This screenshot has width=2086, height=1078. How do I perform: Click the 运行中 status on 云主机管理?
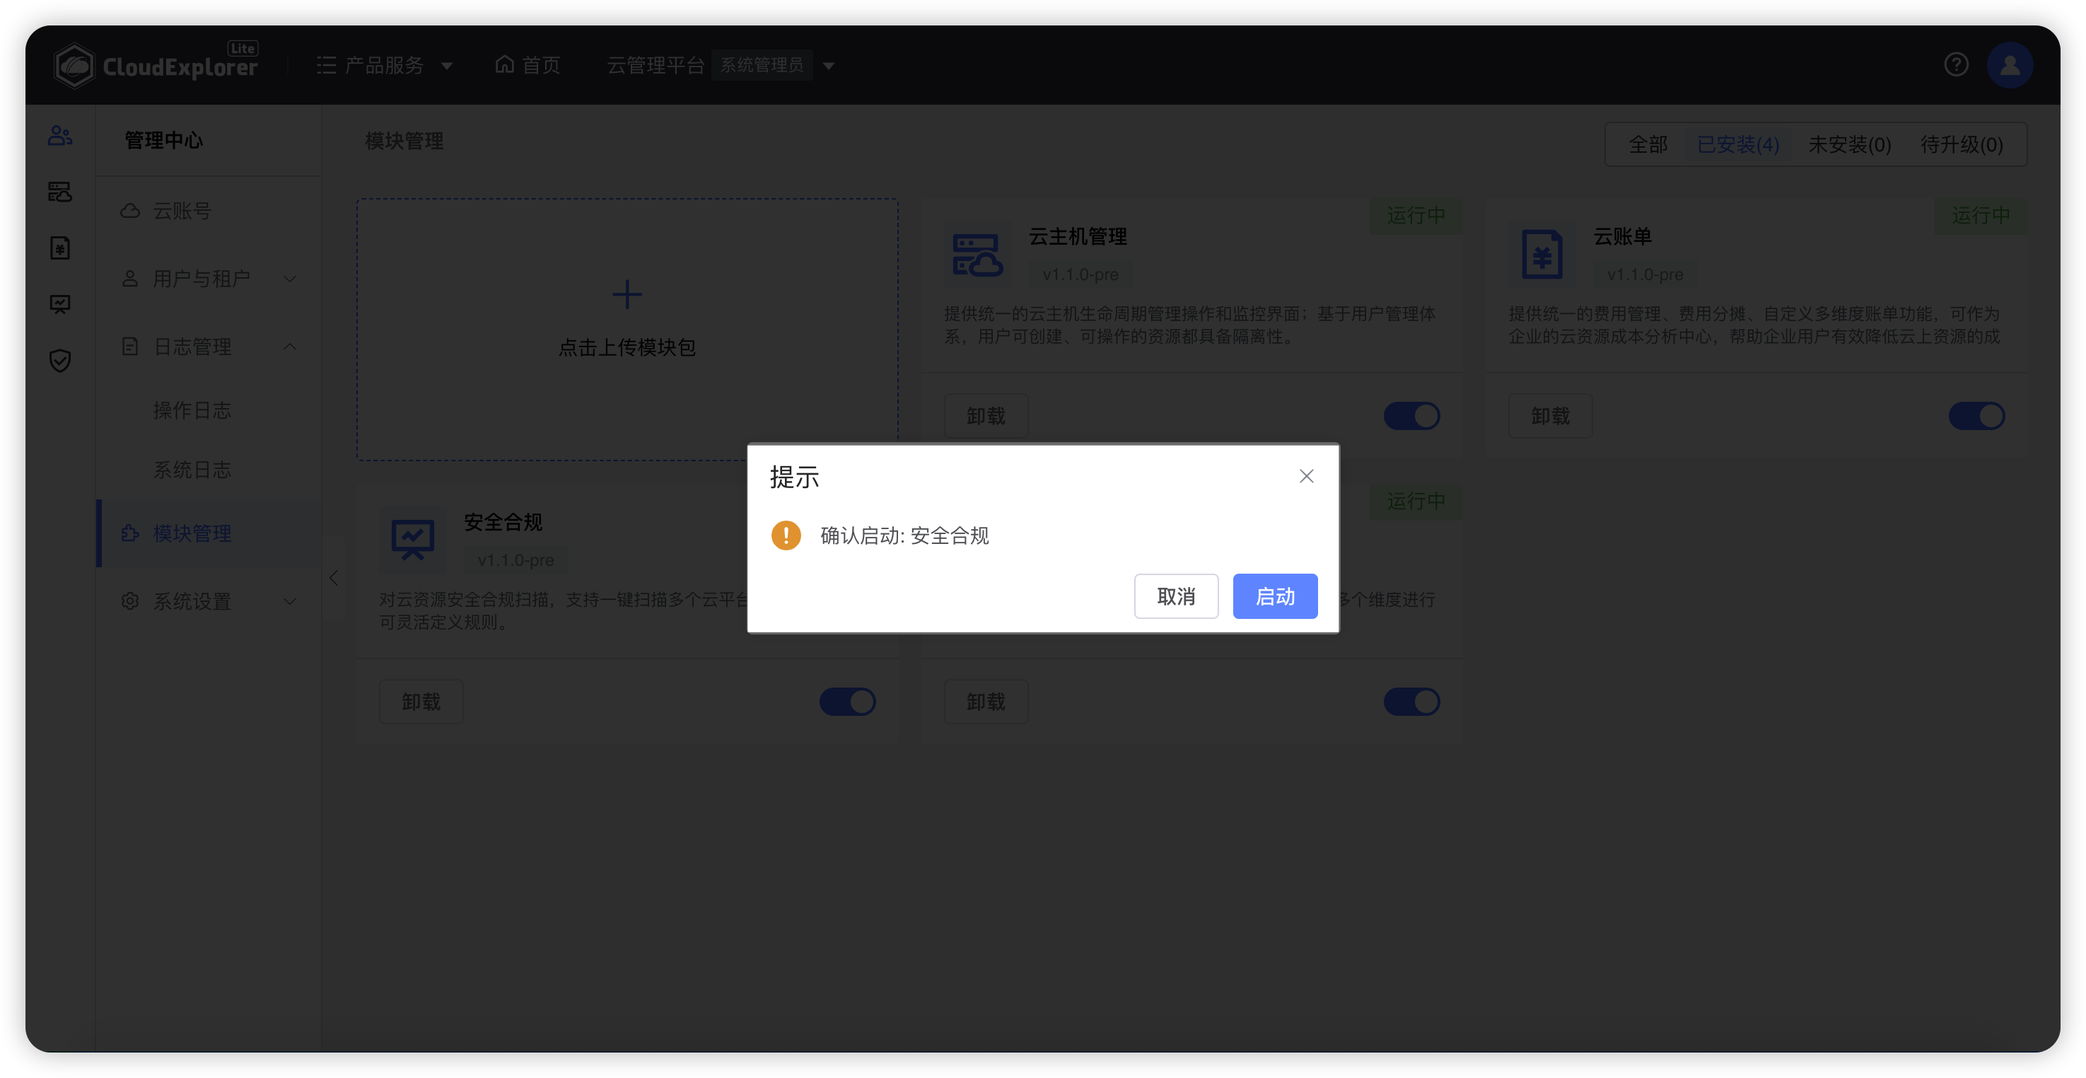pyautogui.click(x=1416, y=216)
